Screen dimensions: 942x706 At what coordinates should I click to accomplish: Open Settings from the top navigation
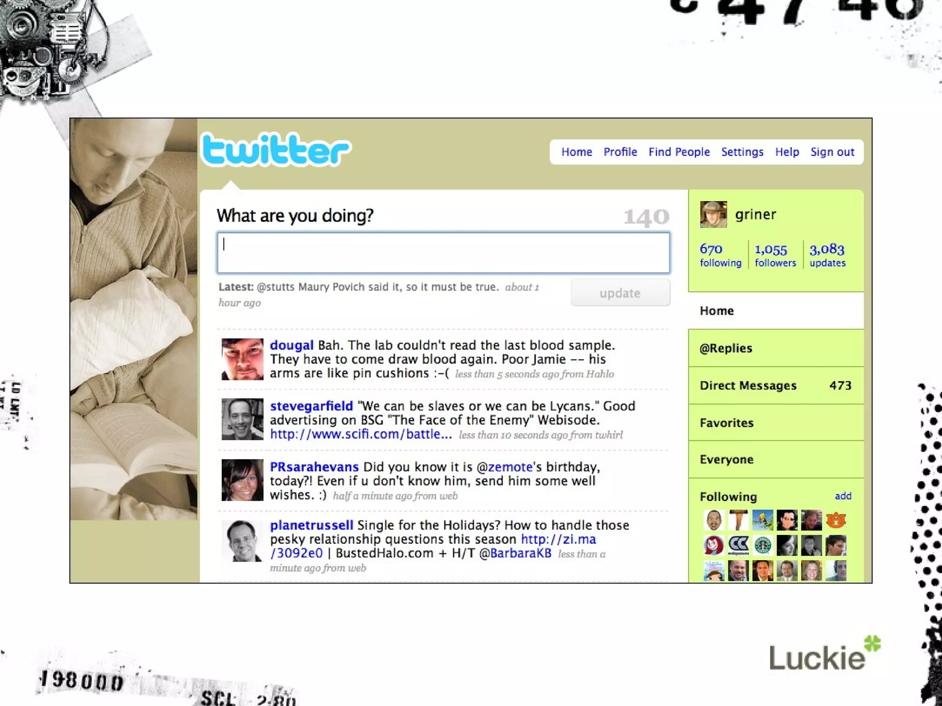(x=742, y=152)
